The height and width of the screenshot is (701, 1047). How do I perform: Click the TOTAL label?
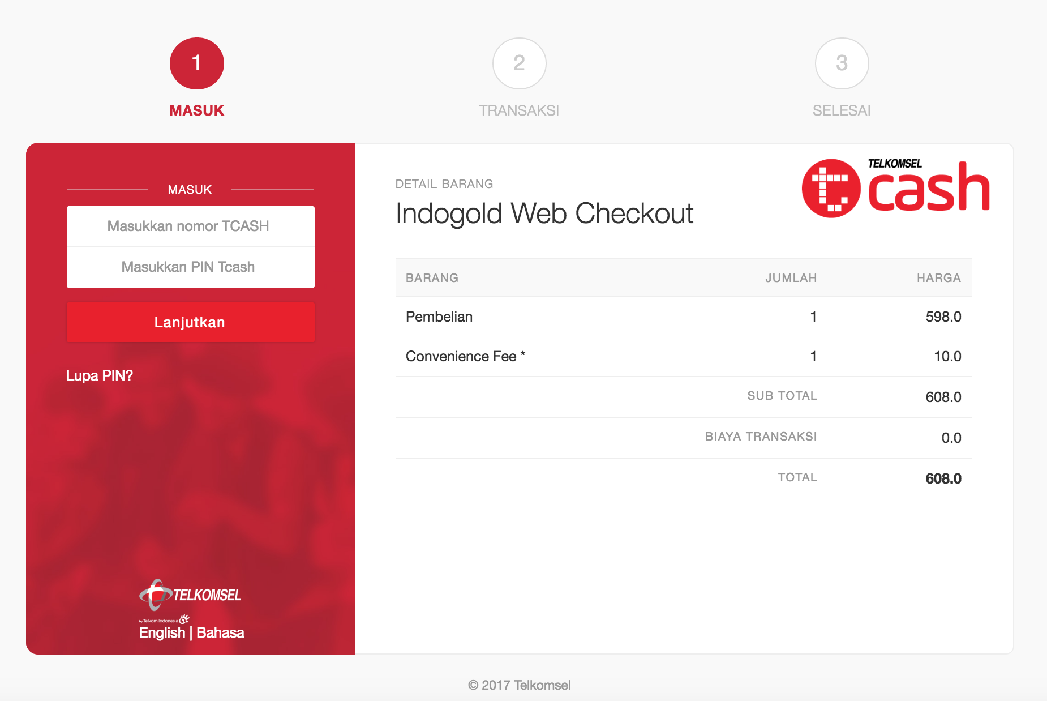click(797, 477)
